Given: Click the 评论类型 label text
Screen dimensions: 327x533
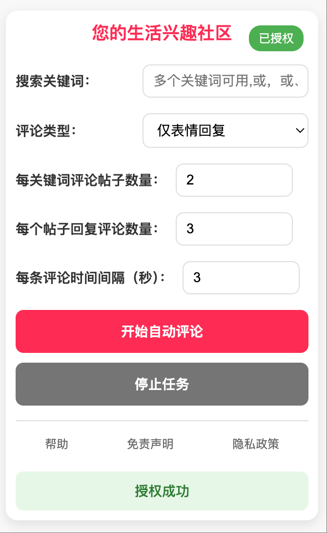Looking at the screenshot, I should (46, 131).
